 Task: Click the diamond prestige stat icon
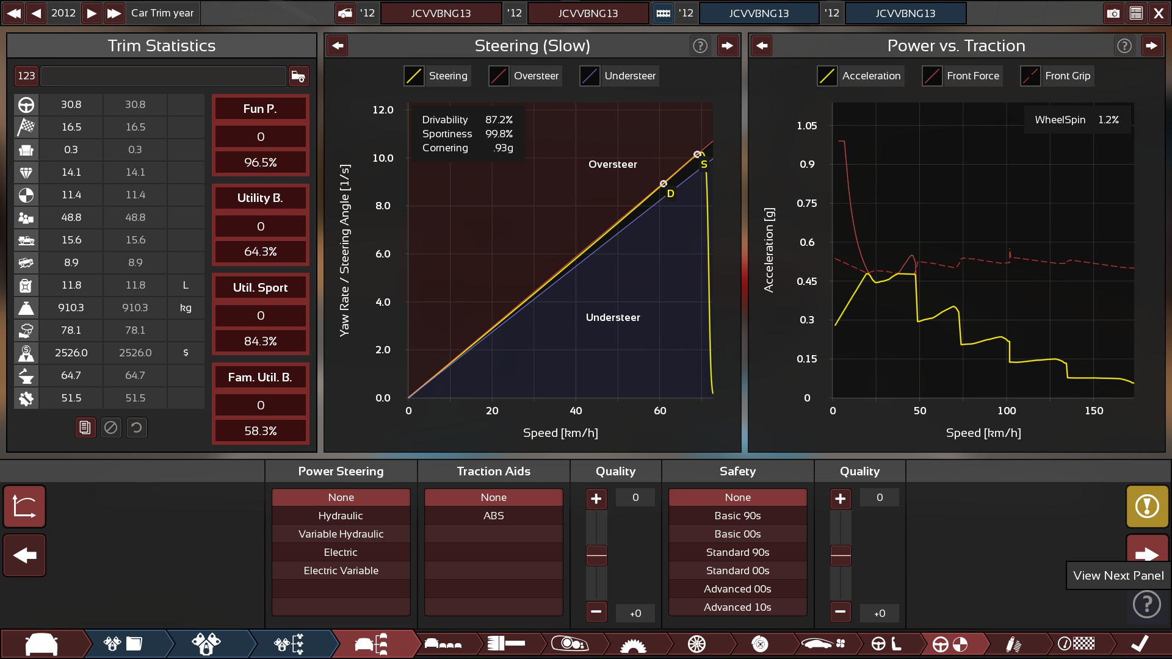coord(26,172)
